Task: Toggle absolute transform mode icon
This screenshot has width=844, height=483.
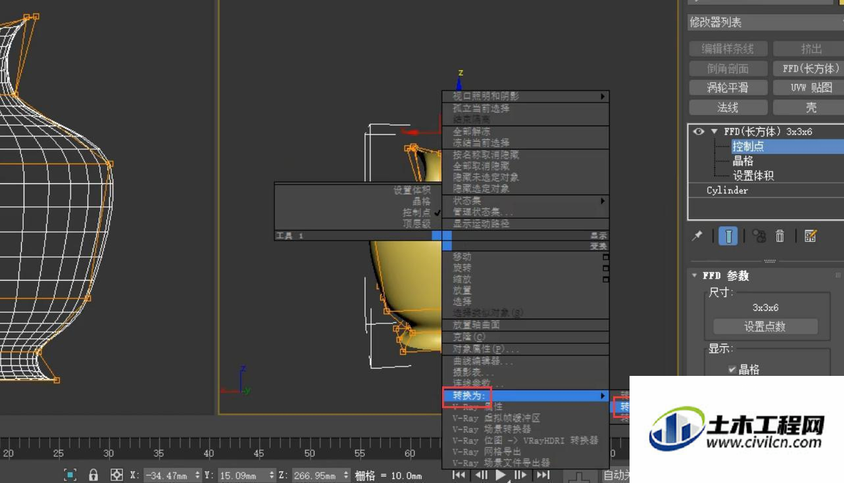Action: tap(116, 474)
